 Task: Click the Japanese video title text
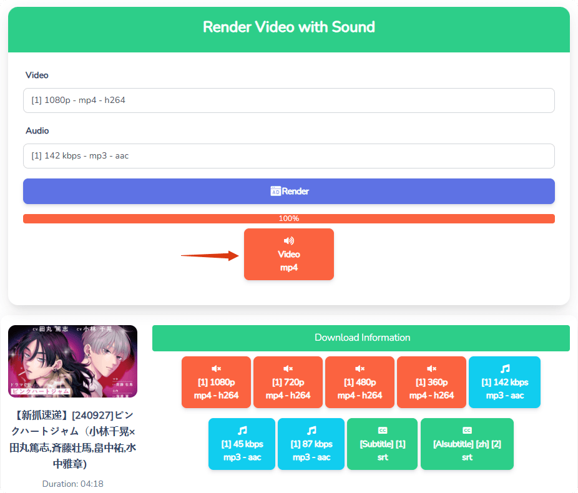coord(72,439)
